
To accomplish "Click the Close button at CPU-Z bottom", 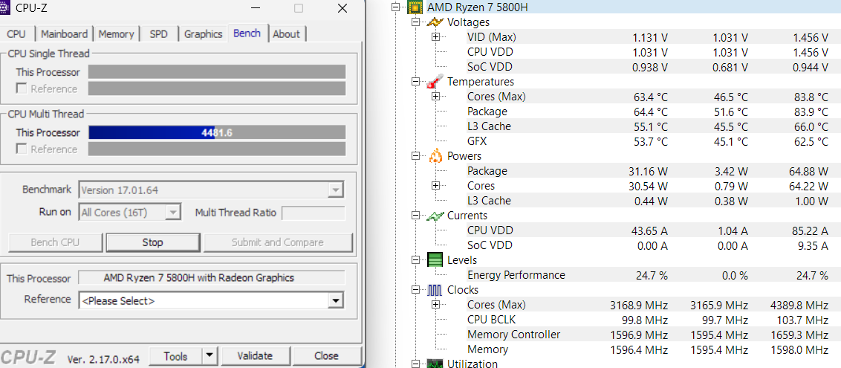I will coord(326,356).
